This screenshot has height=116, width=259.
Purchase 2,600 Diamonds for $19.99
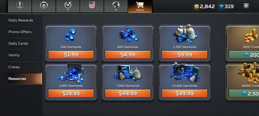(71, 94)
